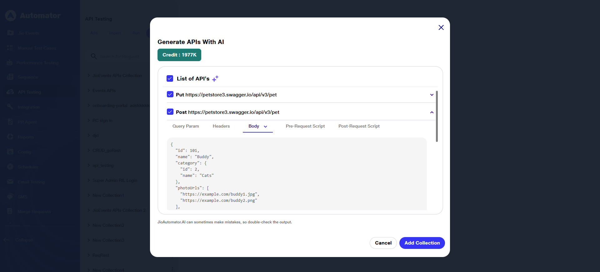The image size is (600, 272).
Task: Switch to the Headers tab
Action: tap(221, 126)
